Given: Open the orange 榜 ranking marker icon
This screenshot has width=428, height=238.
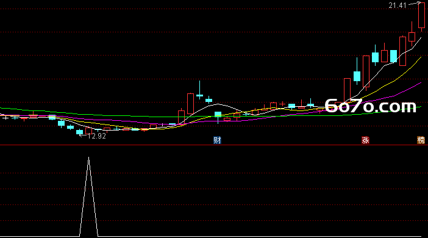Looking at the screenshot, I should click(421, 140).
